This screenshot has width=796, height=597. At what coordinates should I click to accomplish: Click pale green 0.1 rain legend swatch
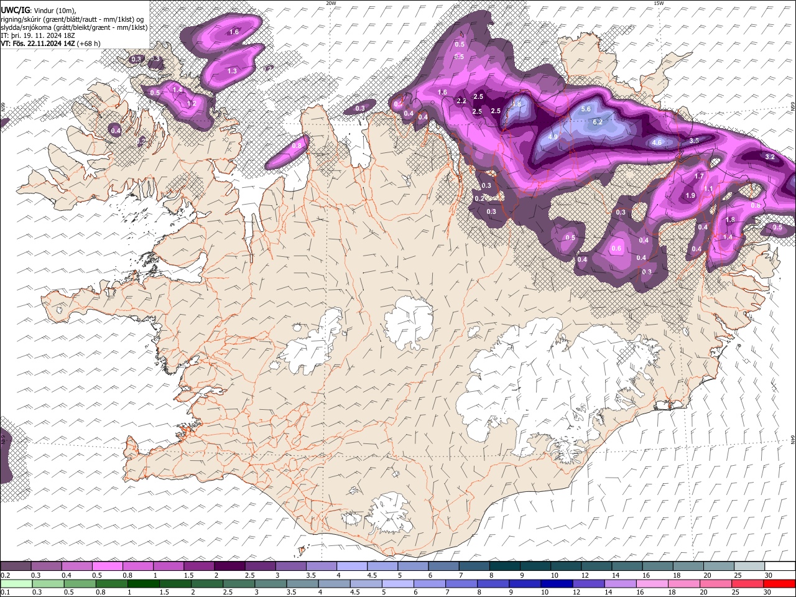(16, 583)
